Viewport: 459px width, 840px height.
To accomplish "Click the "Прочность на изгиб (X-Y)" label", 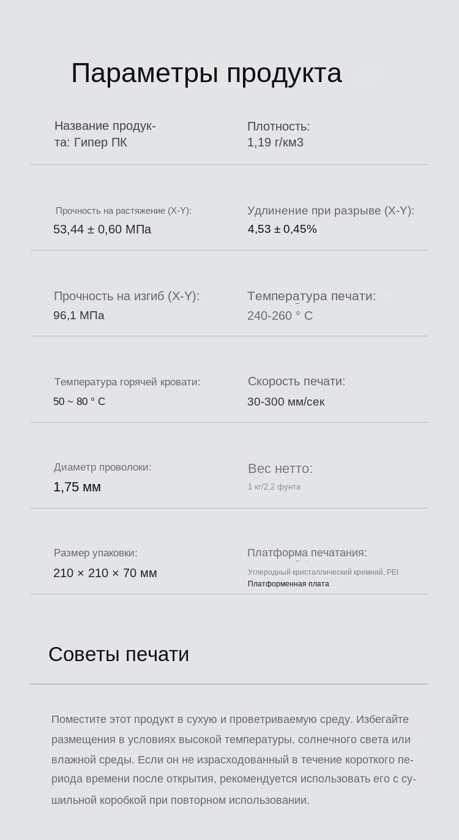I will click(x=127, y=297).
